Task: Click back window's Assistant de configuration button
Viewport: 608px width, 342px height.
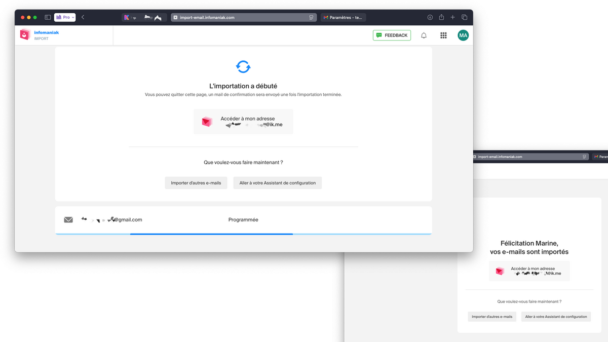Action: coord(556,317)
